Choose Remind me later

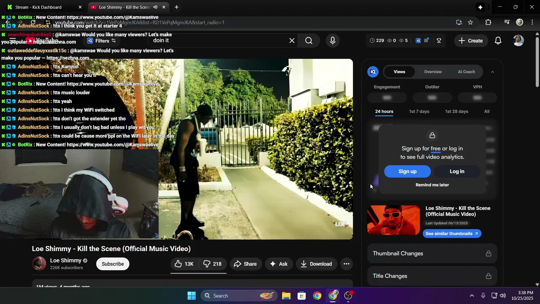click(x=432, y=185)
